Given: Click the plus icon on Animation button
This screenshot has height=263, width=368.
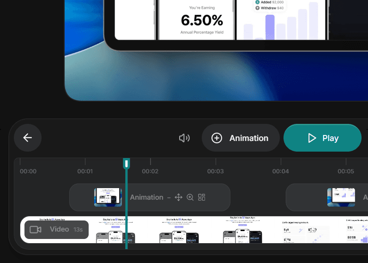Looking at the screenshot, I should coord(217,138).
